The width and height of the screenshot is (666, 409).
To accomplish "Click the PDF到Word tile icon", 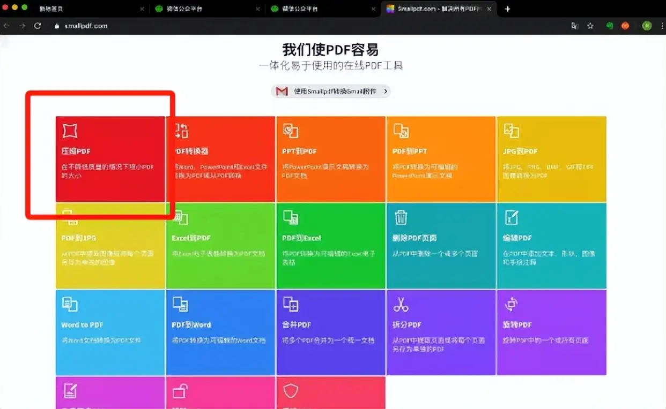I will (180, 304).
